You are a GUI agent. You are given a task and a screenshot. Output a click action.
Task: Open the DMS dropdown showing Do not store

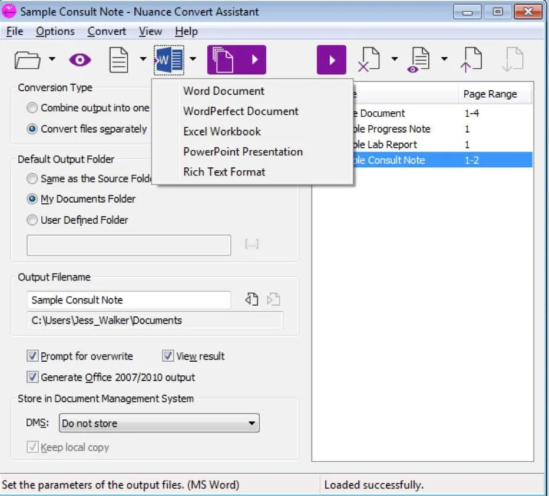tap(252, 422)
